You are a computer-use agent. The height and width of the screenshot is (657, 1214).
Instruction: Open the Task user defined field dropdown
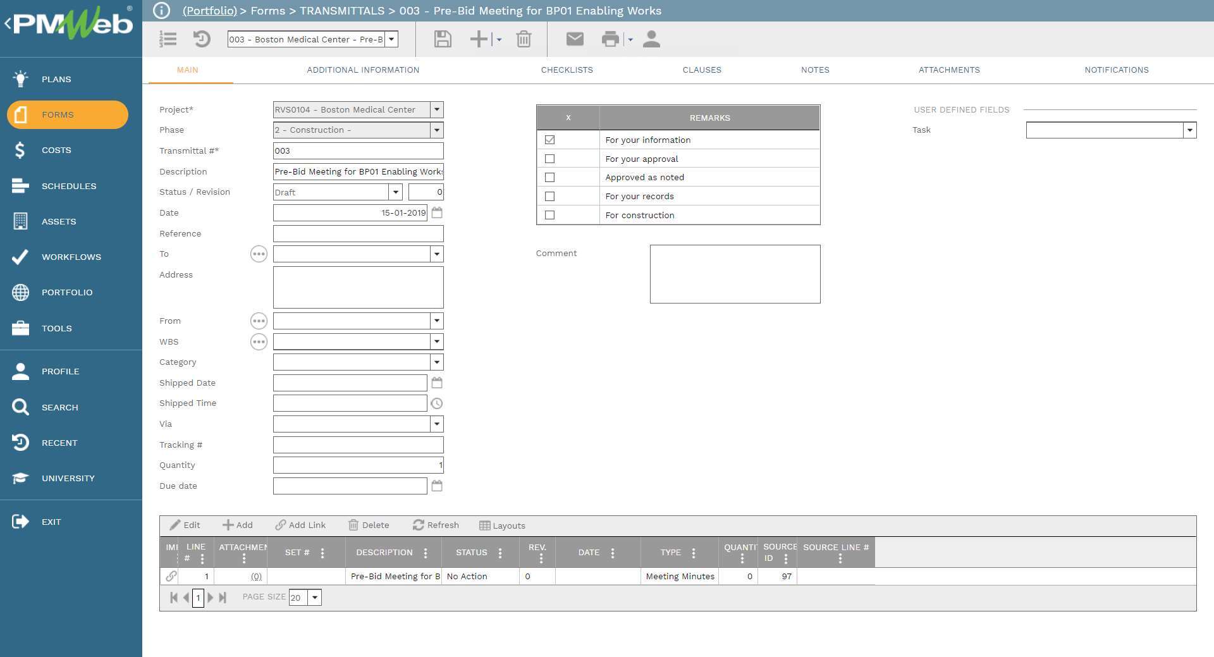tap(1189, 130)
